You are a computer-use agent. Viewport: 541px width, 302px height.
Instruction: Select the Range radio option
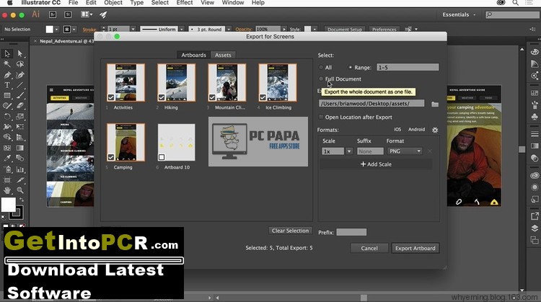pos(350,68)
